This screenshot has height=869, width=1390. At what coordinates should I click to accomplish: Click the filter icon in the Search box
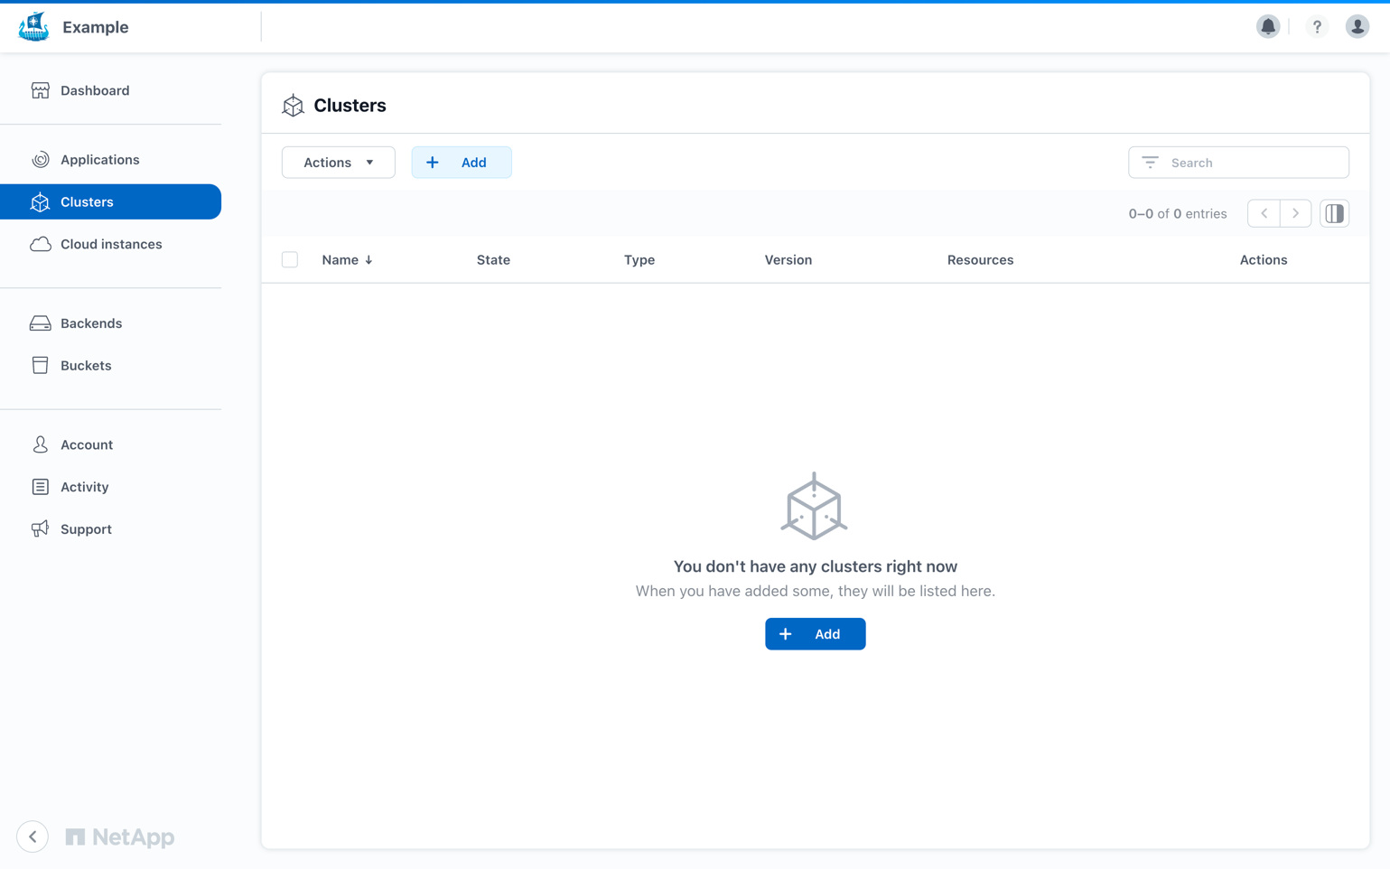pyautogui.click(x=1150, y=163)
